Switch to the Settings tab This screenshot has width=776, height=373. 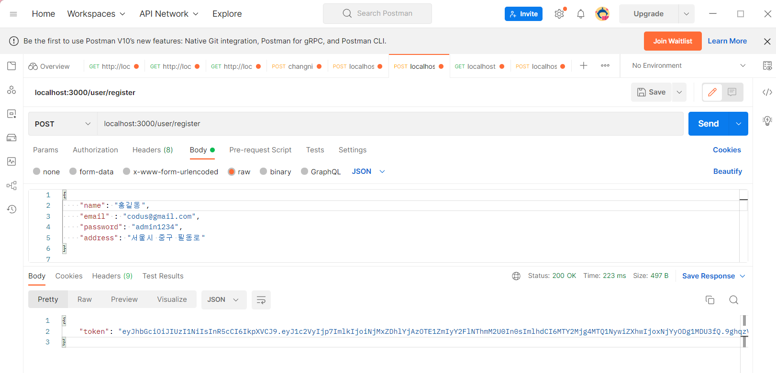click(x=353, y=150)
